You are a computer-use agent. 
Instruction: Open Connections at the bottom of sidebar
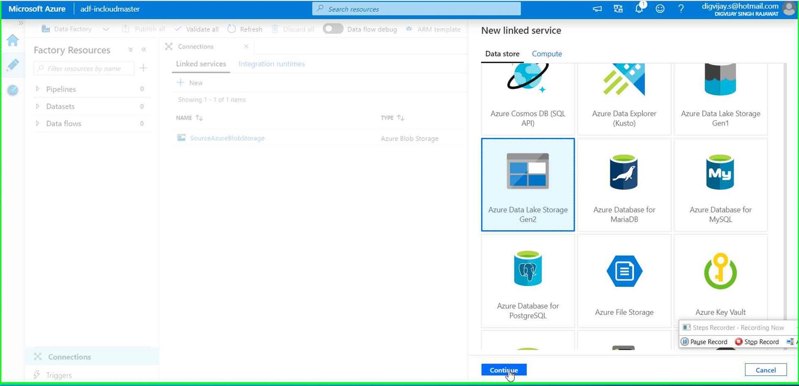click(x=92, y=357)
